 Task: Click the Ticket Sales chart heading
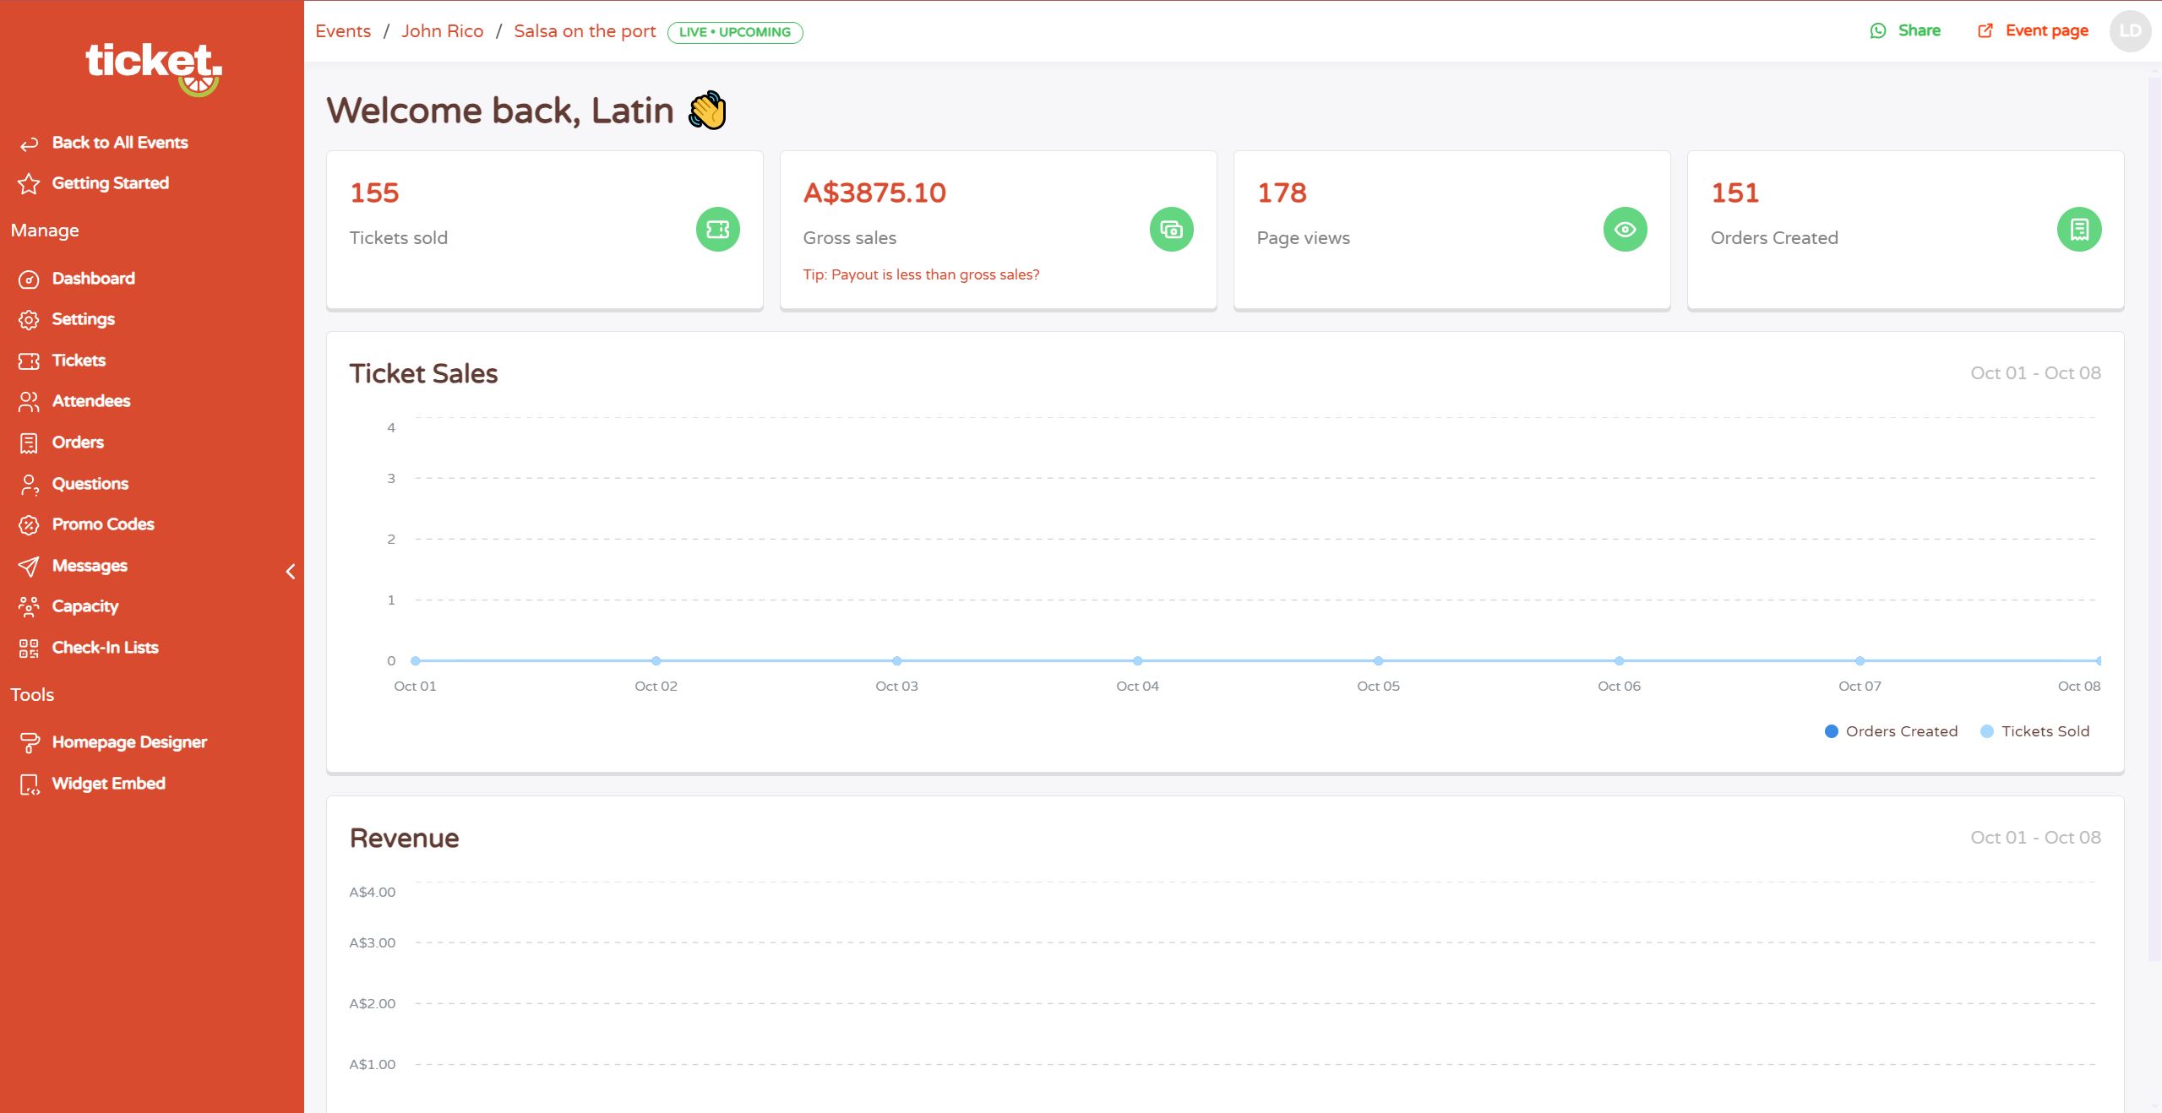tap(423, 373)
